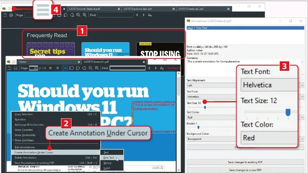The width and height of the screenshot is (308, 173).
Task: Rotate right in the rear window toolbar
Action: [x=72, y=15]
